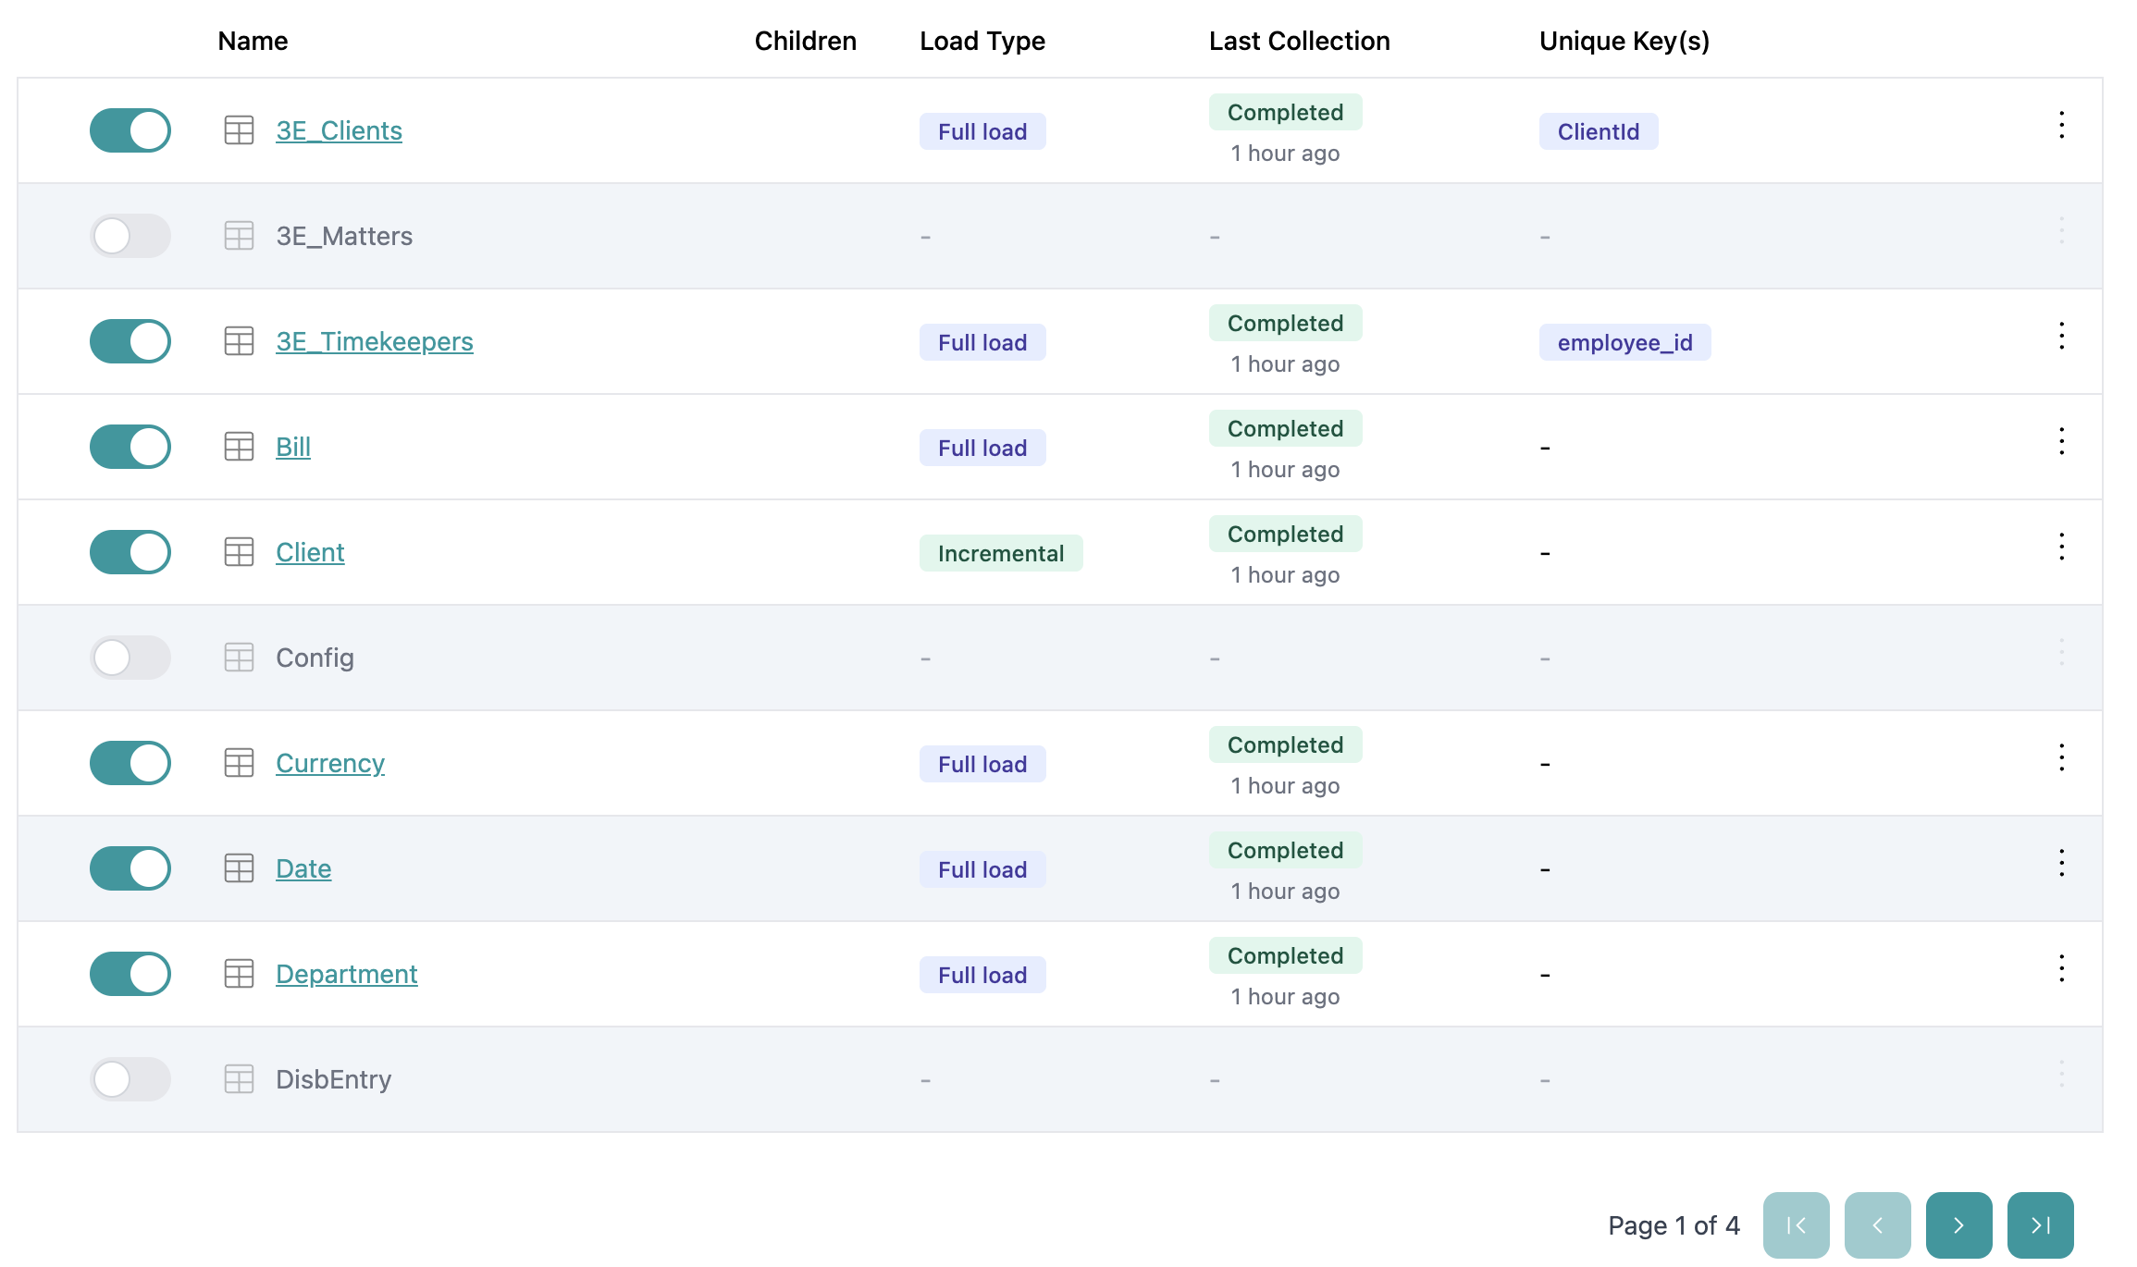
Task: Click the employee_id unique key tag
Action: (1624, 342)
